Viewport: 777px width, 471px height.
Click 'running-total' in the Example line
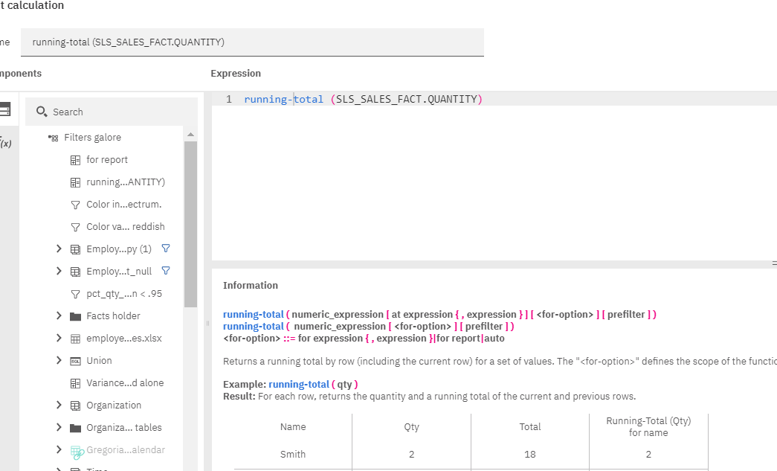click(299, 384)
